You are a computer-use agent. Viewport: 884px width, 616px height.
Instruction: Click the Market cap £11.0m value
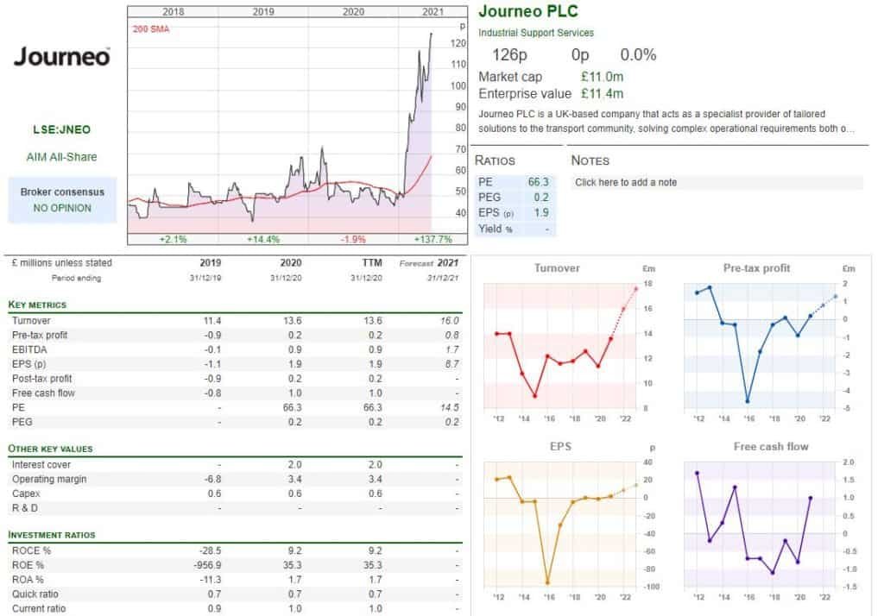(602, 77)
